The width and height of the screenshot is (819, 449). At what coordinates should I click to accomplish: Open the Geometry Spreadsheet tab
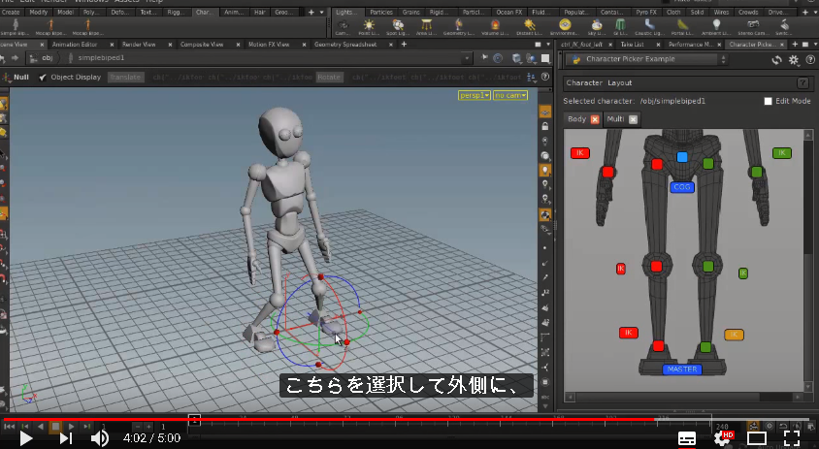(345, 45)
